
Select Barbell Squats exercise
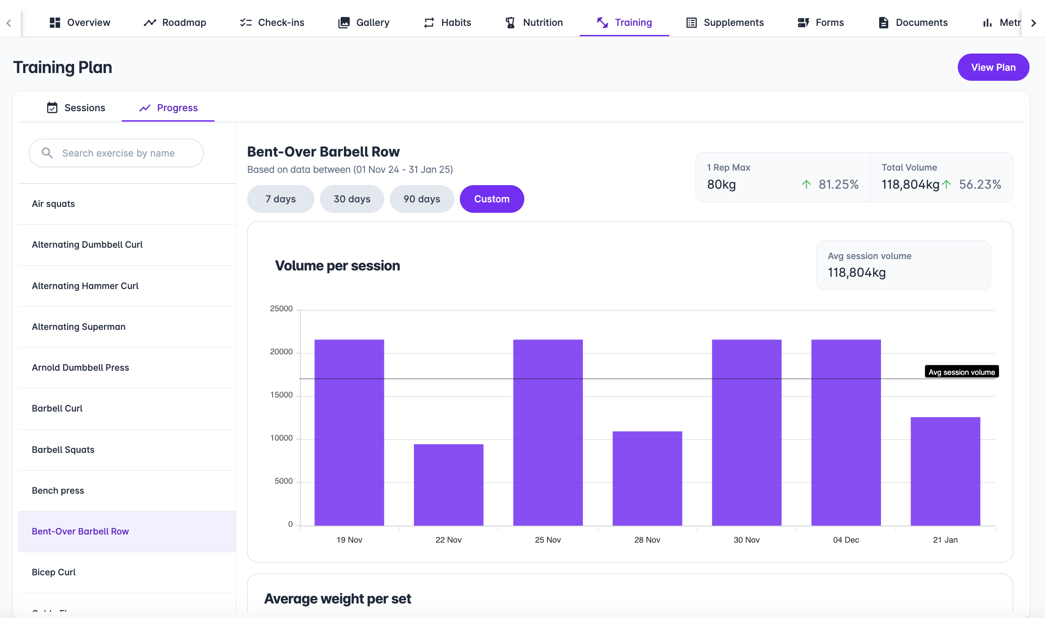click(x=63, y=450)
